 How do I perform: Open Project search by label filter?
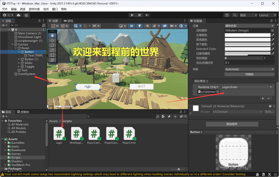(x=169, y=117)
